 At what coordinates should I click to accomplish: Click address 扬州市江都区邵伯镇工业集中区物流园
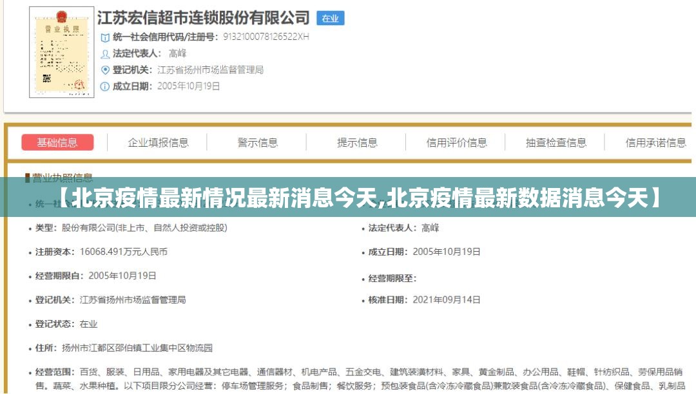[137, 348]
